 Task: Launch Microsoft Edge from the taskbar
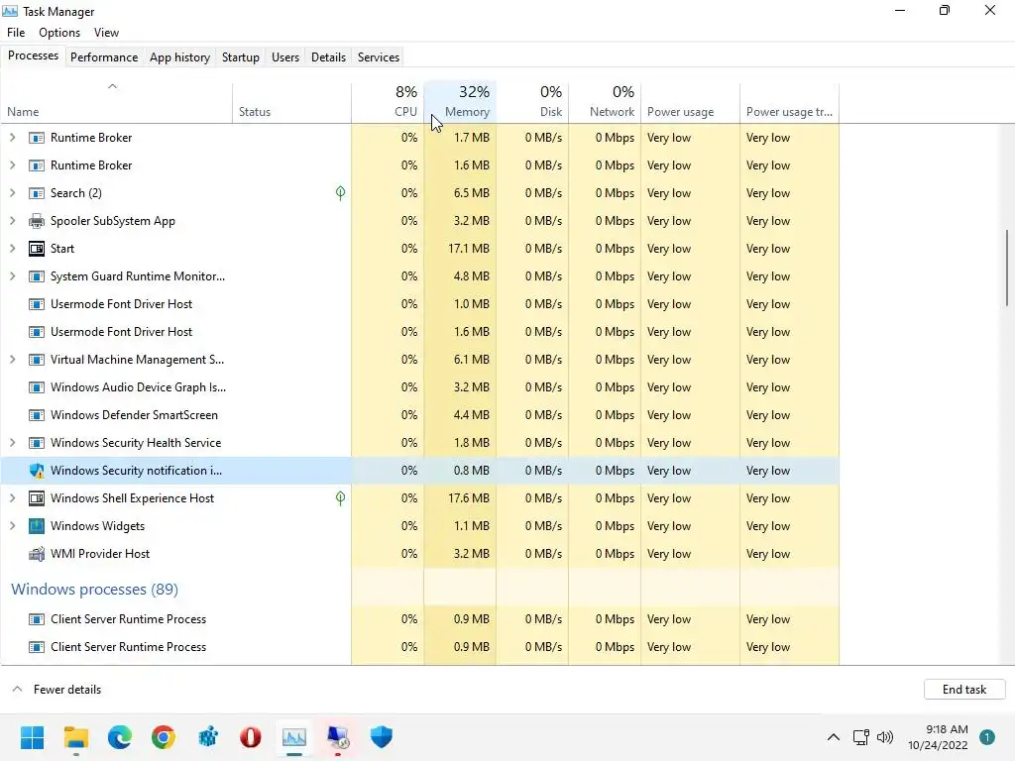point(120,737)
